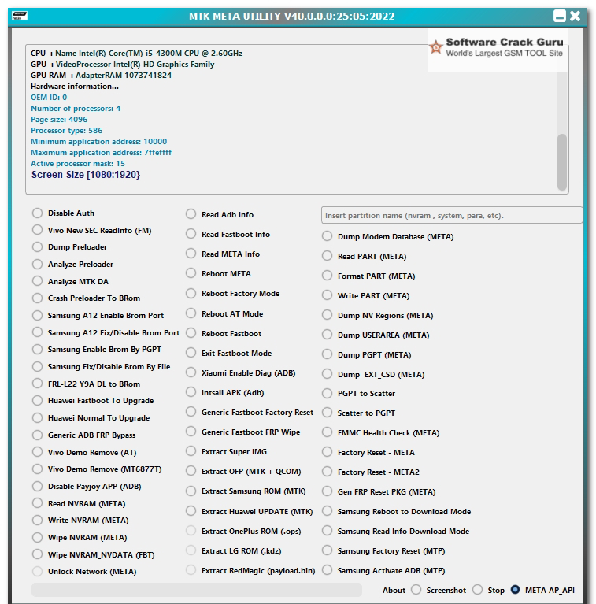Screen dimensions: 596x604
Task: Select Huawei Normal To Upgrade
Action: [37, 418]
